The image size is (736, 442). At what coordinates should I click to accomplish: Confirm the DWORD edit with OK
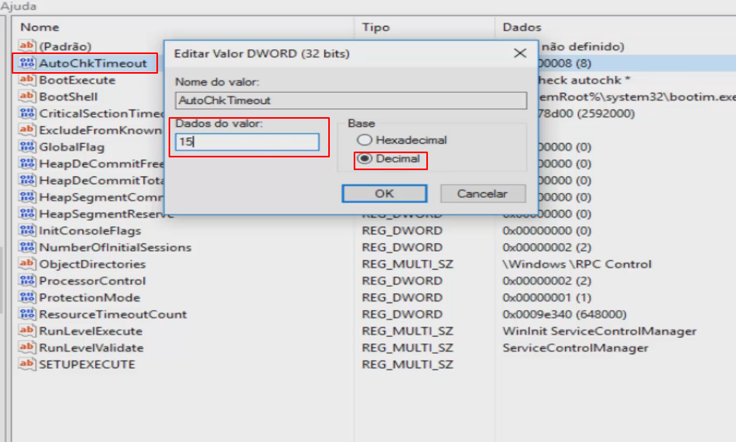click(x=384, y=193)
